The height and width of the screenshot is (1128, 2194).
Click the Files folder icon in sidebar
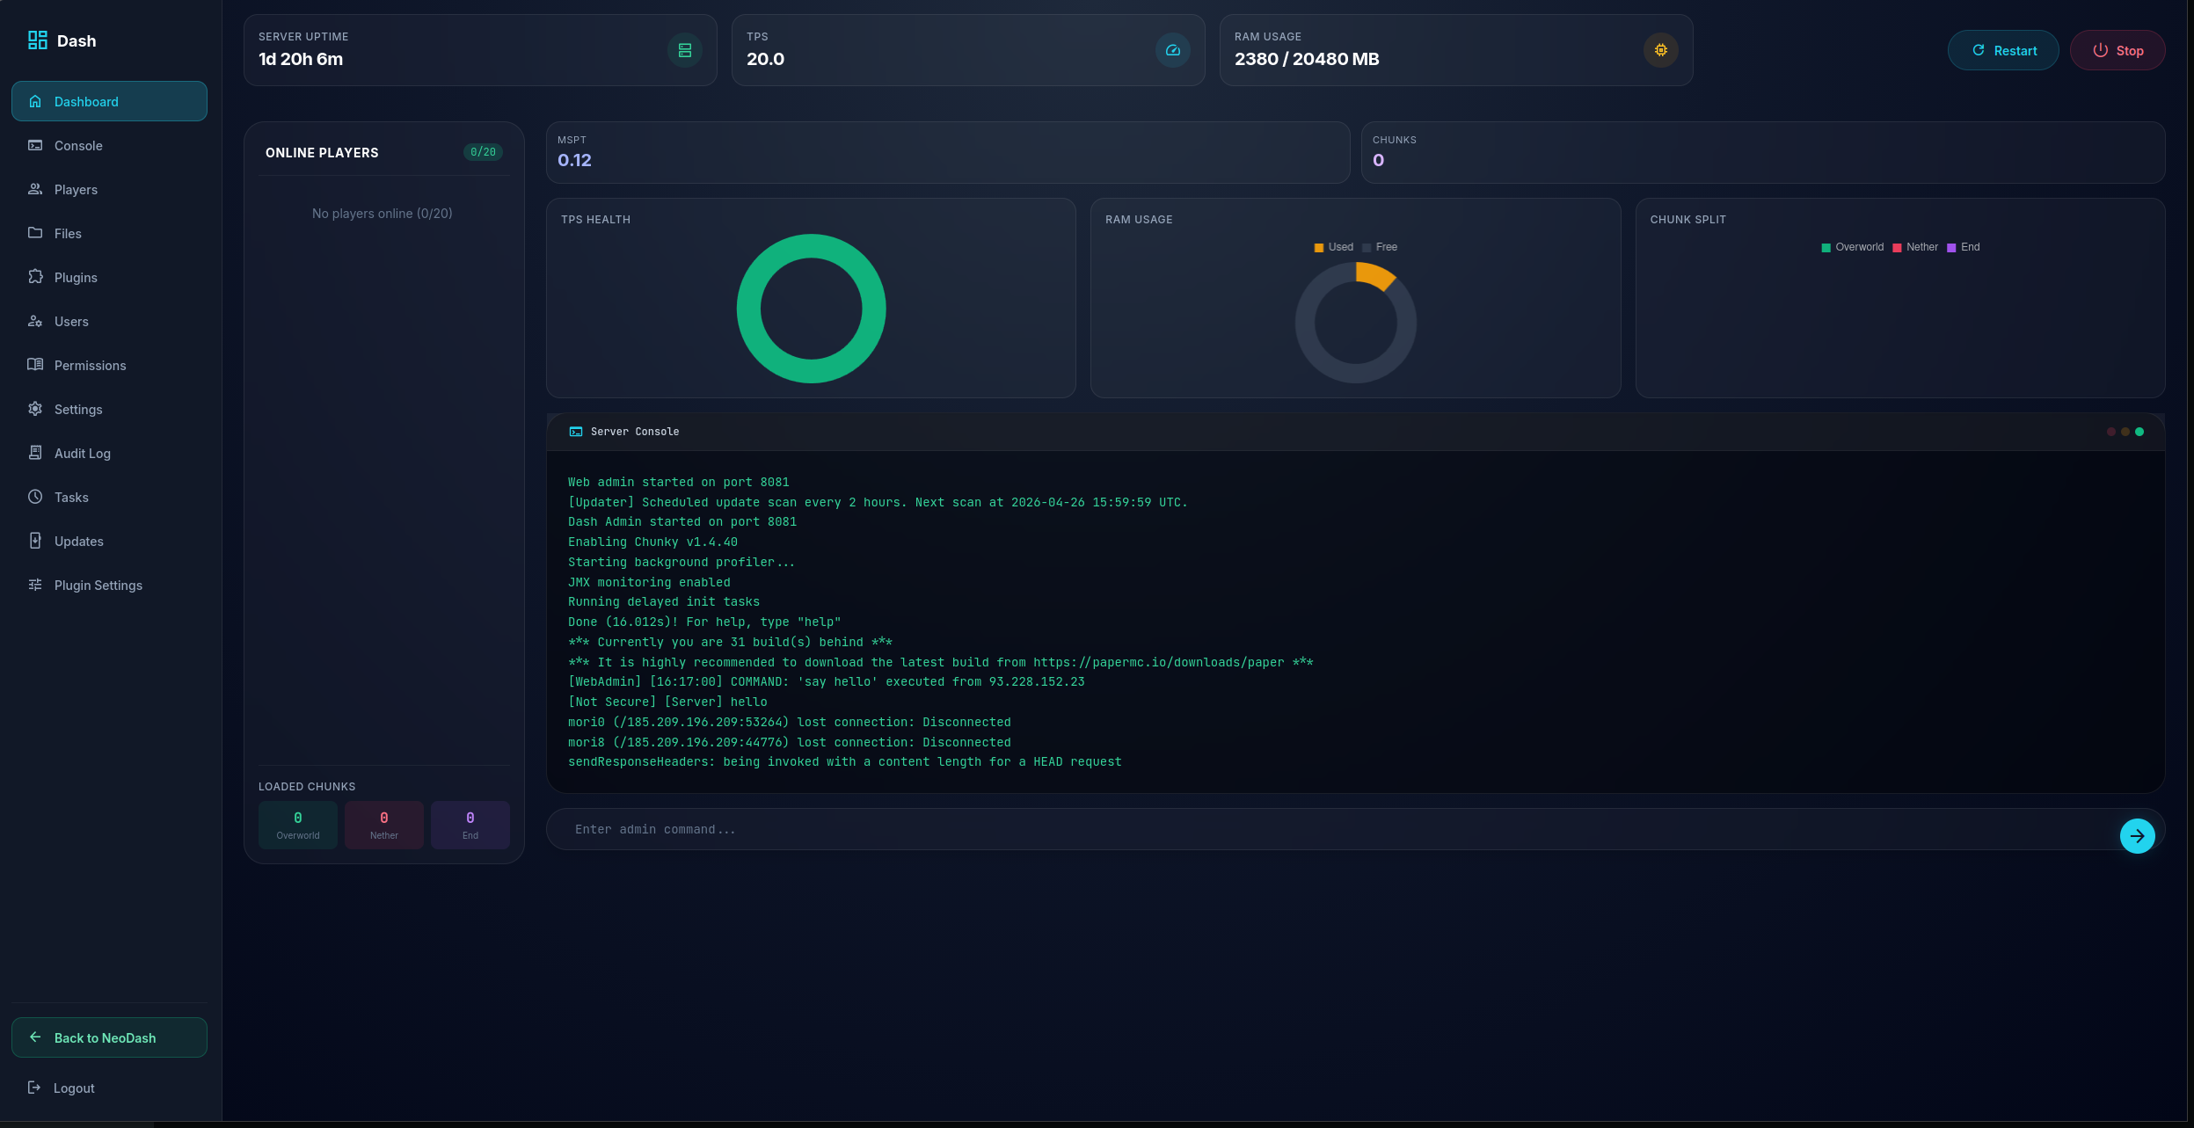pyautogui.click(x=35, y=233)
